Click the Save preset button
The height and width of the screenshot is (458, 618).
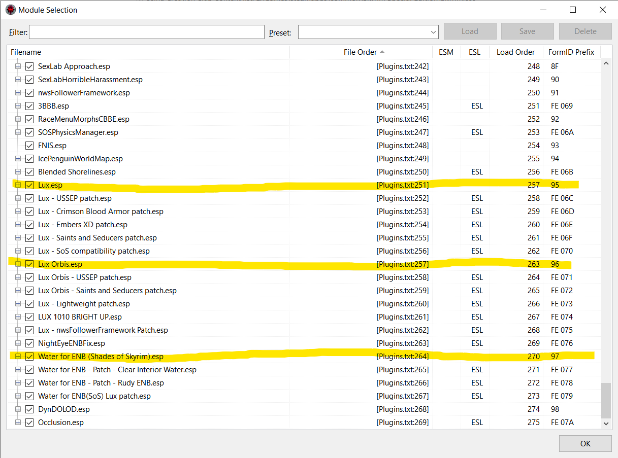(x=527, y=31)
